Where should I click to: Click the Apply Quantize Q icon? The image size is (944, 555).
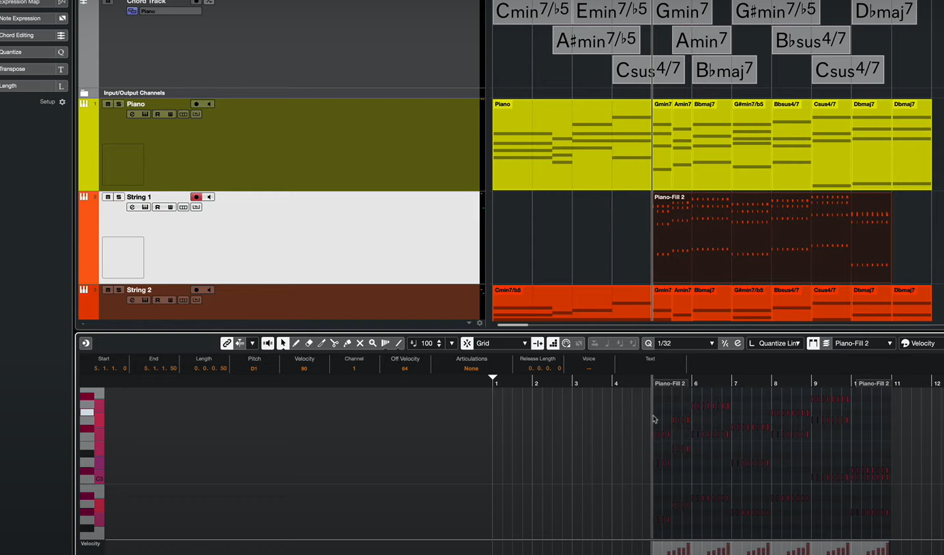(648, 343)
